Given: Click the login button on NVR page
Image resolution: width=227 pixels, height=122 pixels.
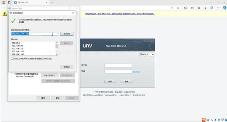Looking at the screenshot, I should coord(110,82).
